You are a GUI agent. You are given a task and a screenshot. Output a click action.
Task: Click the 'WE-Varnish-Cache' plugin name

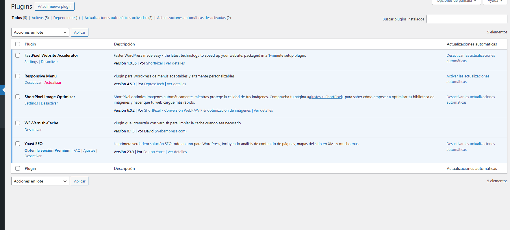(41, 123)
